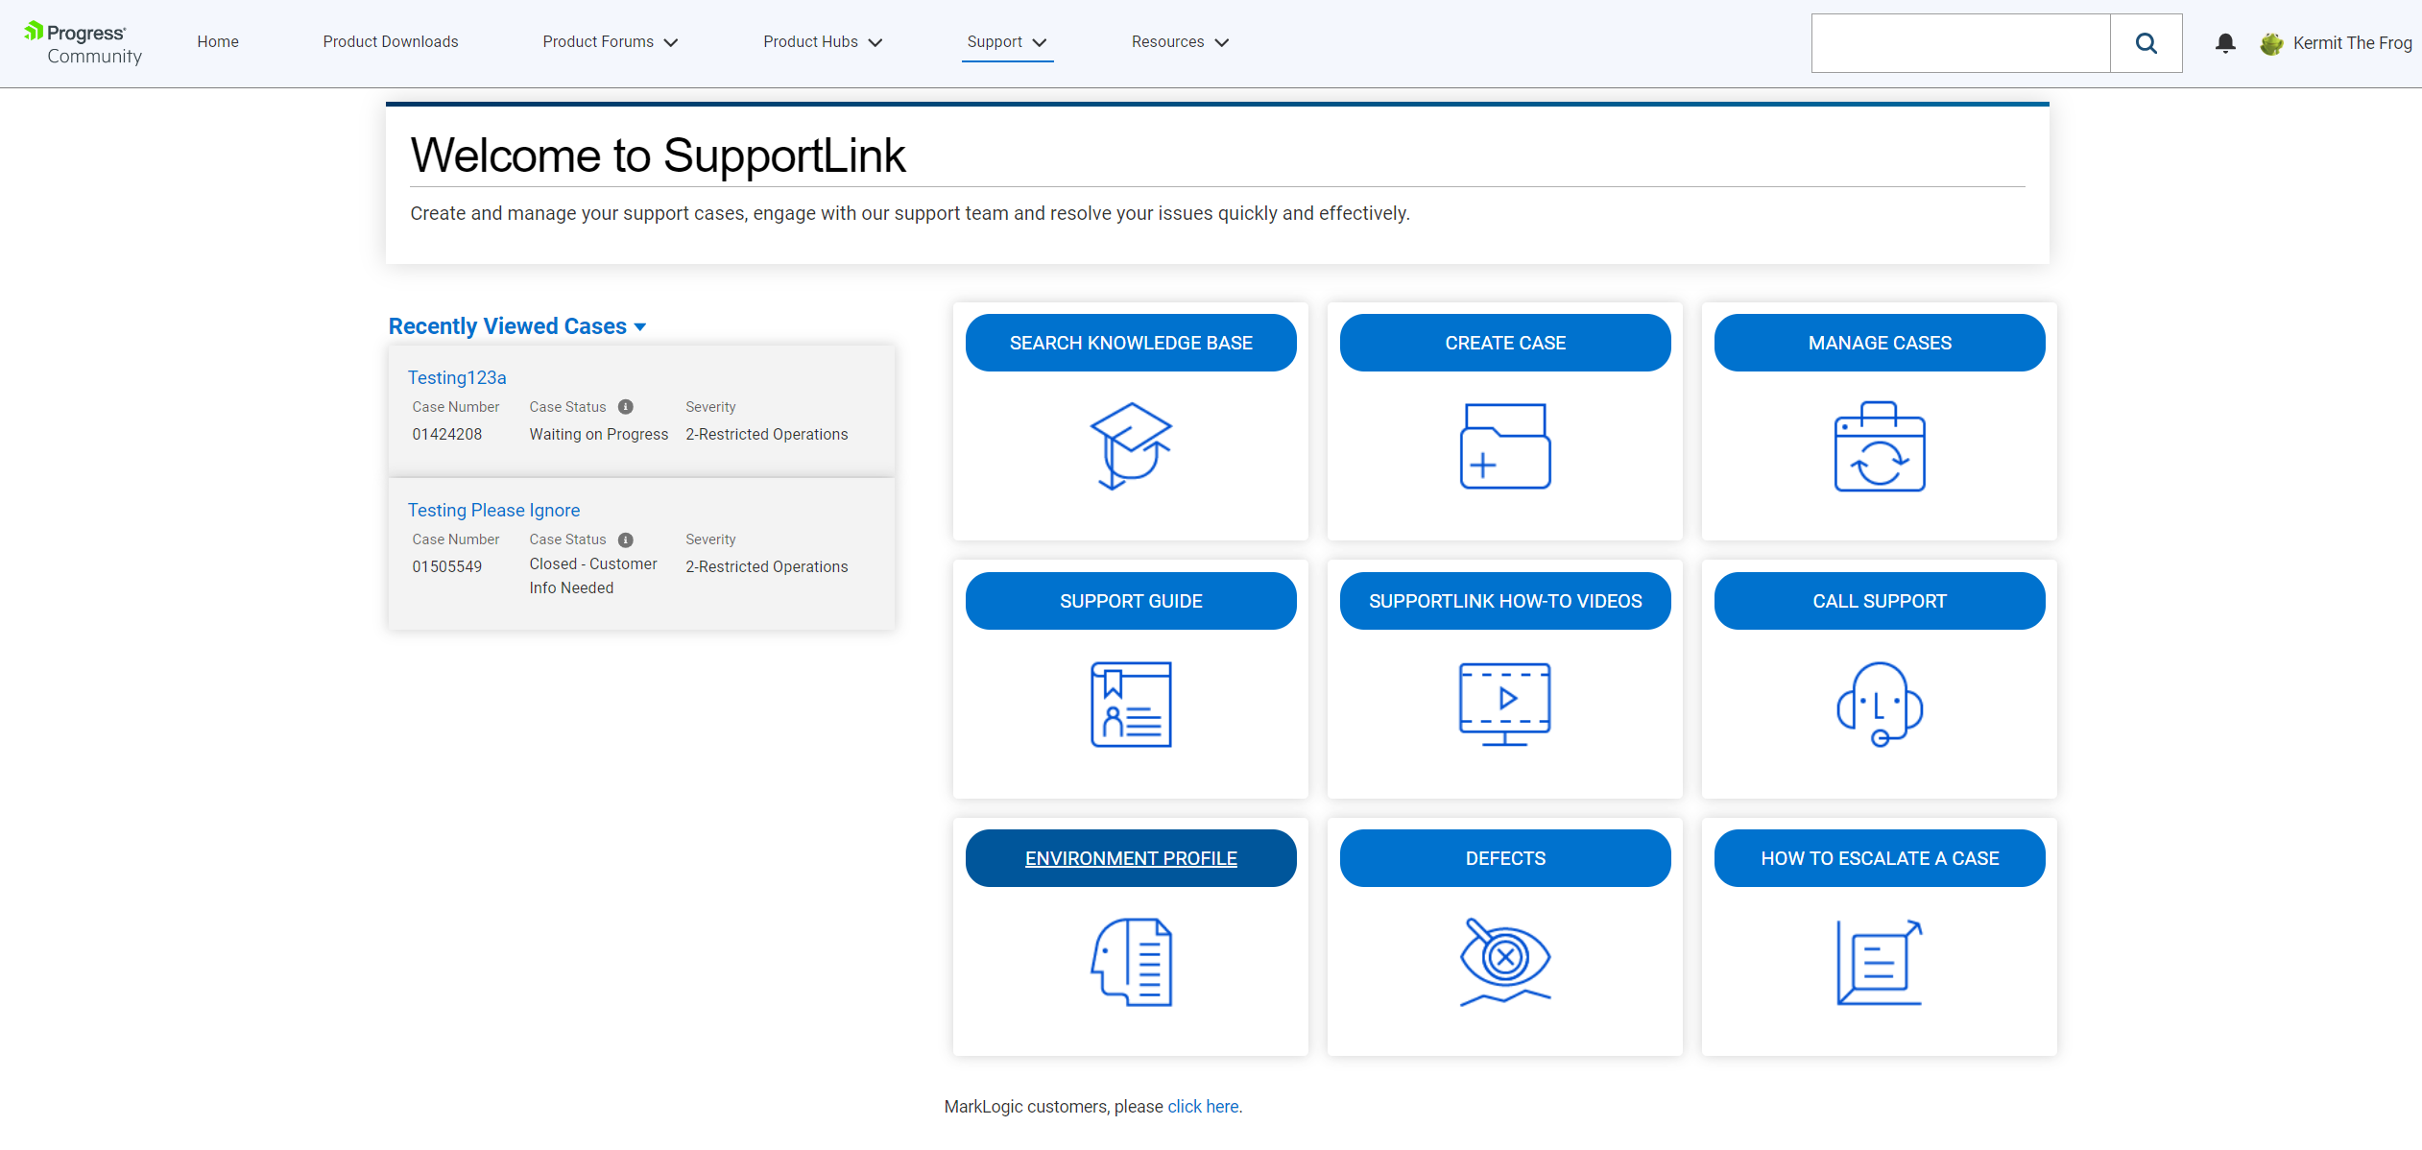Follow the MarkLogic 'click here' link
The image size is (2422, 1150).
[x=1203, y=1107]
